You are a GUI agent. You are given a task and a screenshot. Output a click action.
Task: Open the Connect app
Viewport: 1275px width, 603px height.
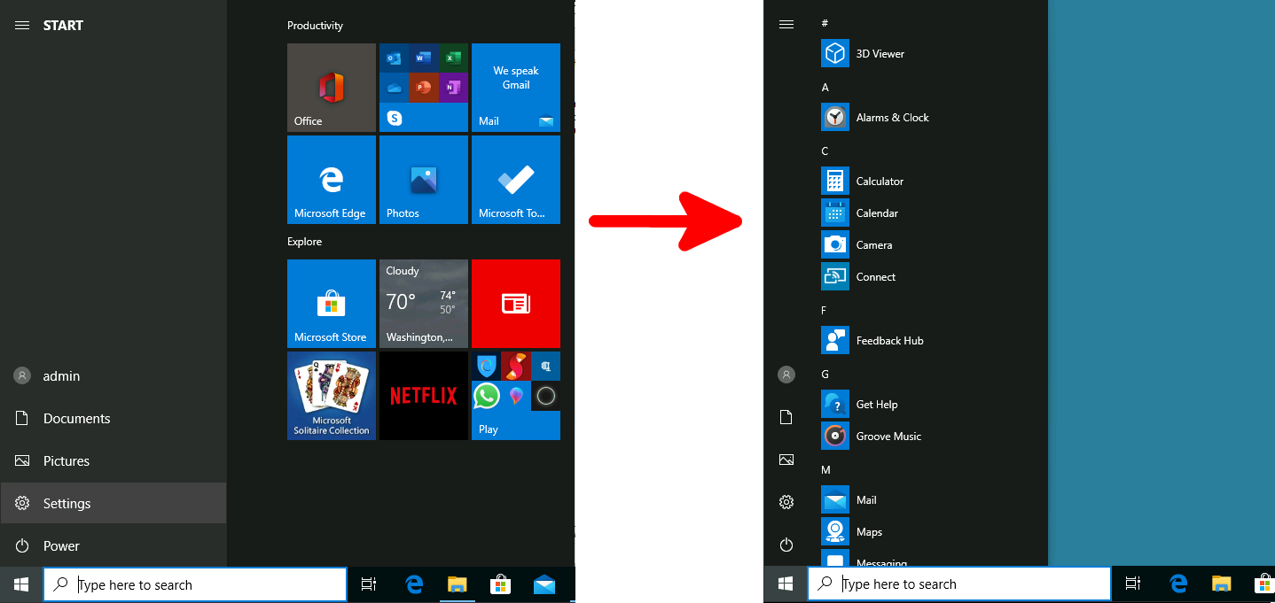coord(876,276)
